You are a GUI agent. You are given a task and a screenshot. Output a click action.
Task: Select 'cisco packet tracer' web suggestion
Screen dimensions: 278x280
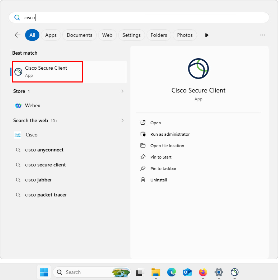[x=69, y=195]
